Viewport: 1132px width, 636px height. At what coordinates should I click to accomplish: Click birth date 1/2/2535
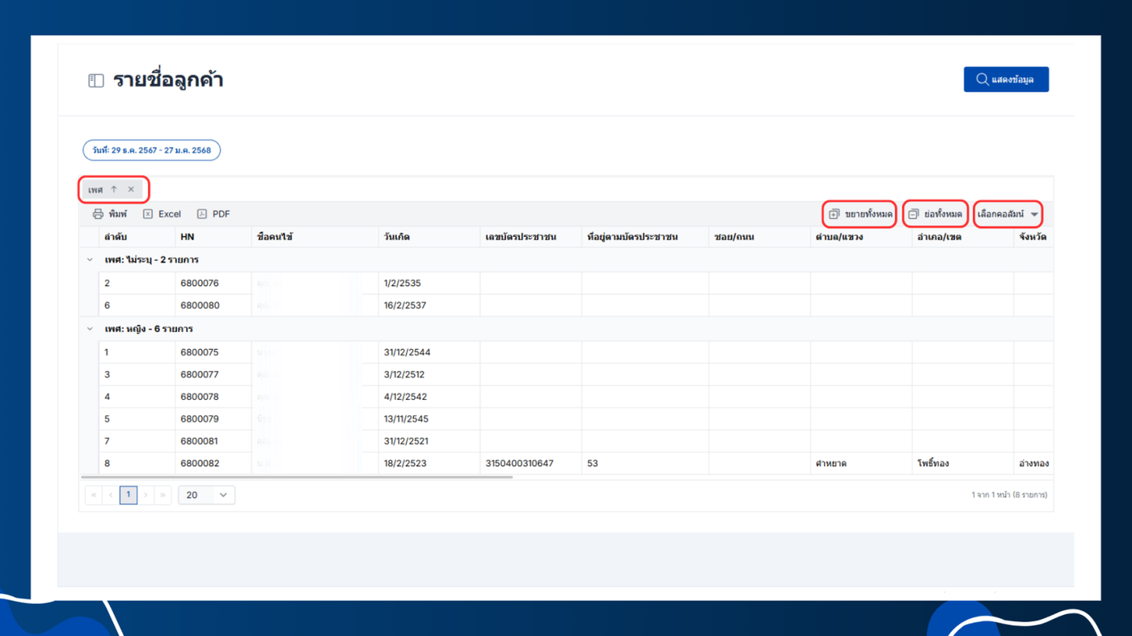click(x=429, y=284)
